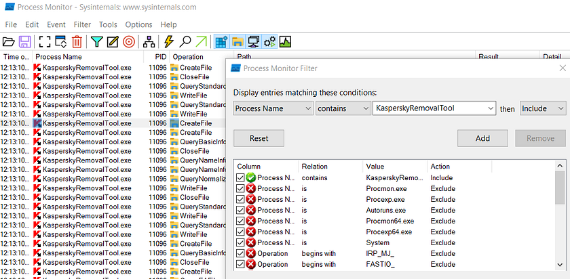Expand the KasperskyRemovalTool value dropdown arrow
The width and height of the screenshot is (570, 279).
(491, 108)
